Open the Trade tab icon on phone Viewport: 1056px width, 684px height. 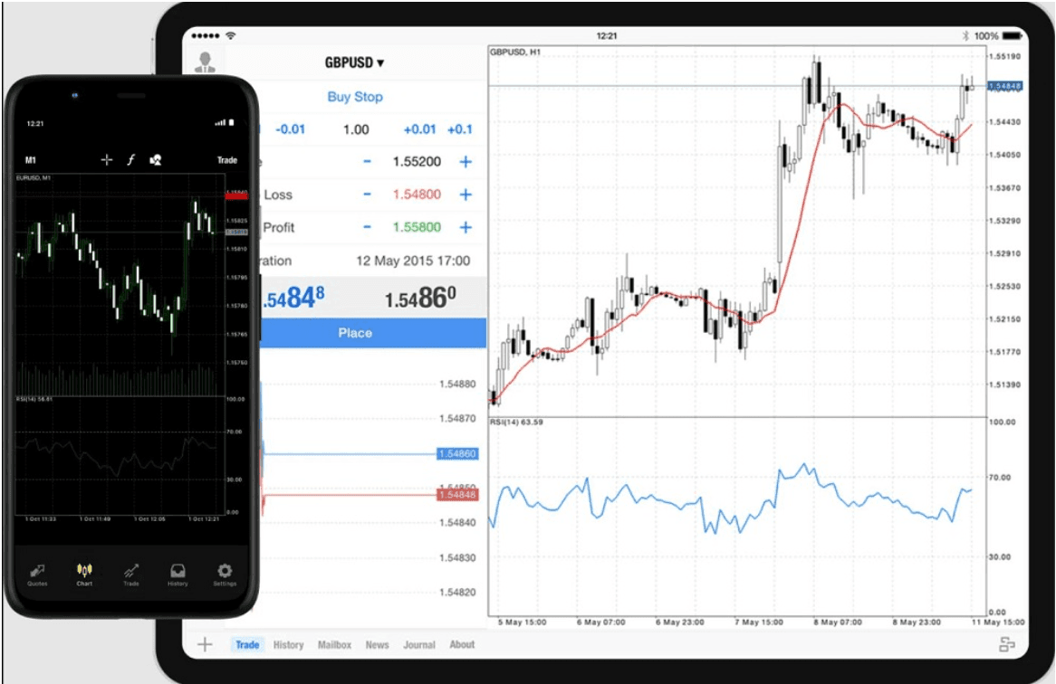point(131,575)
